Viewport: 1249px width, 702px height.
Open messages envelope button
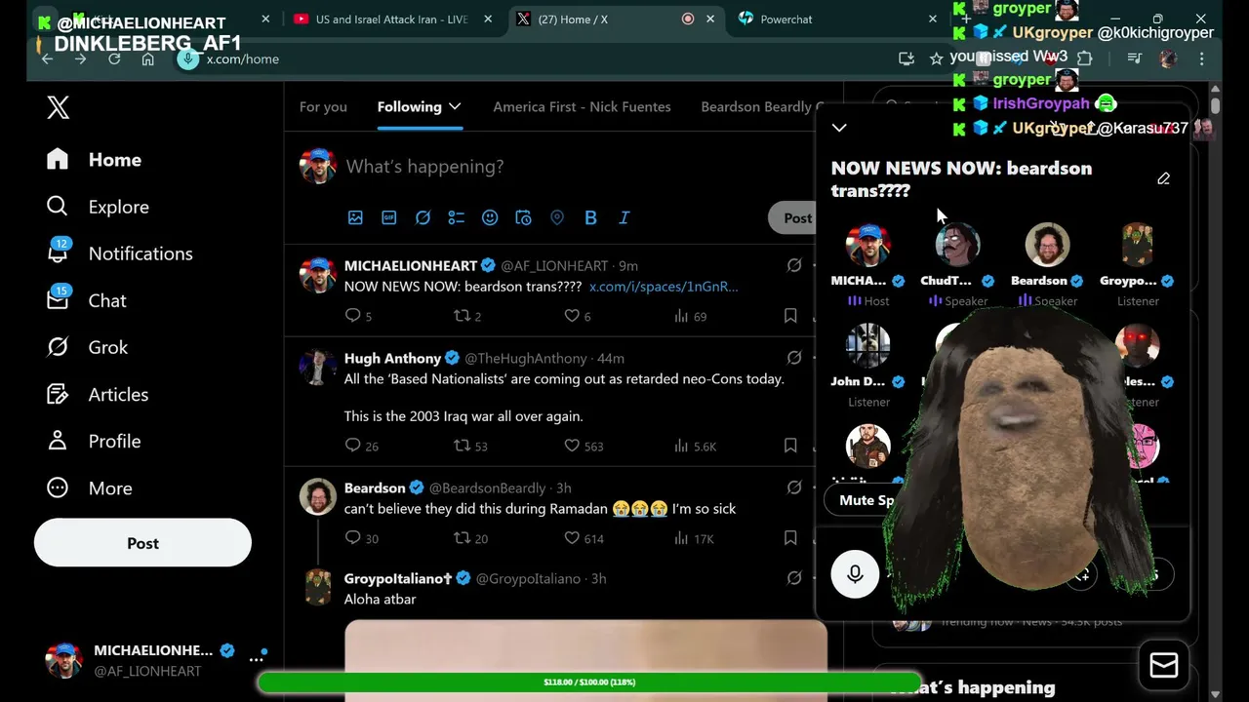pyautogui.click(x=1164, y=665)
